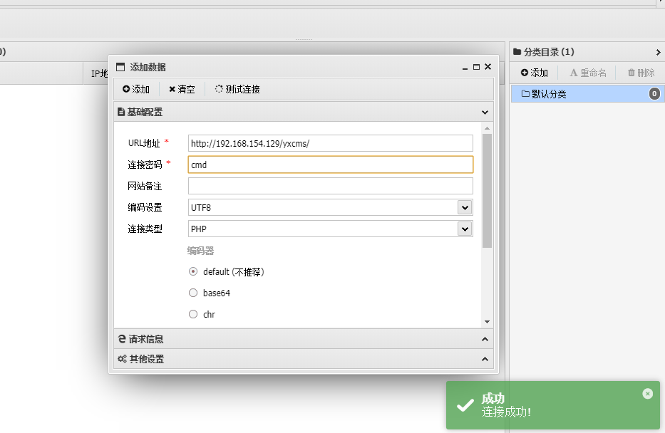Click 清空 to clear the form
The height and width of the screenshot is (433, 665).
point(182,89)
